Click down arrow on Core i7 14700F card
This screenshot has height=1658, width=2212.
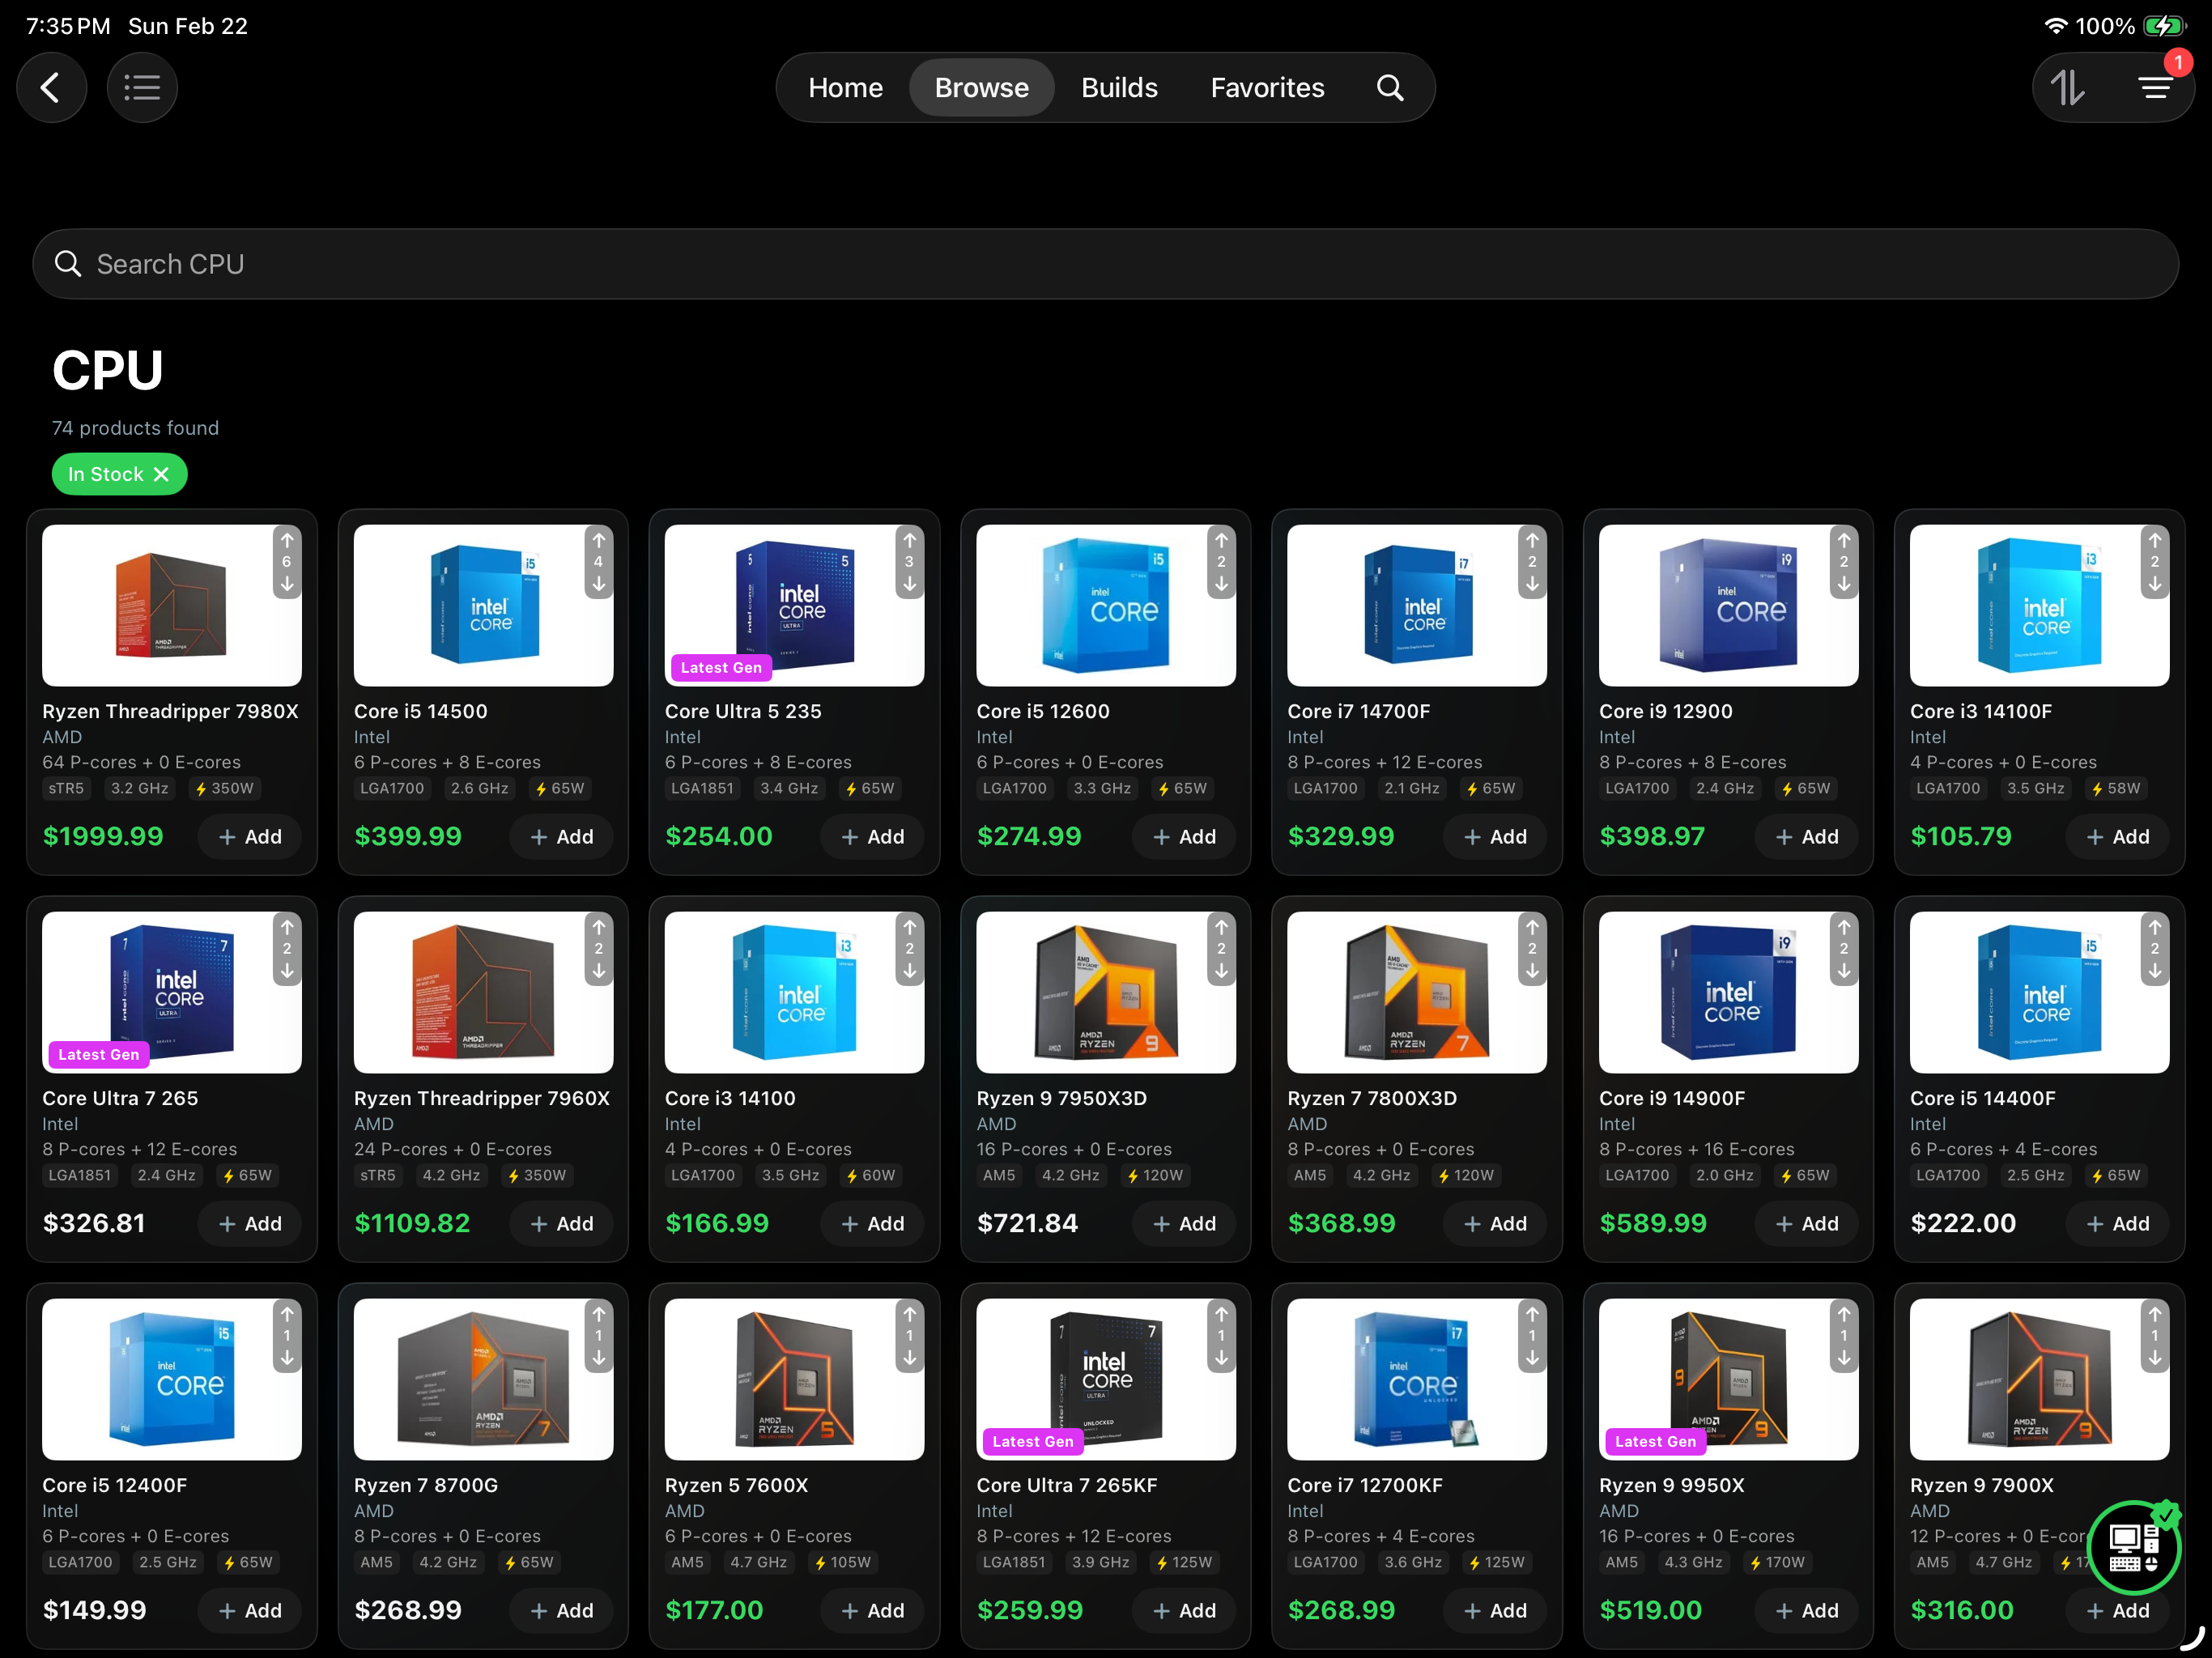click(1532, 584)
